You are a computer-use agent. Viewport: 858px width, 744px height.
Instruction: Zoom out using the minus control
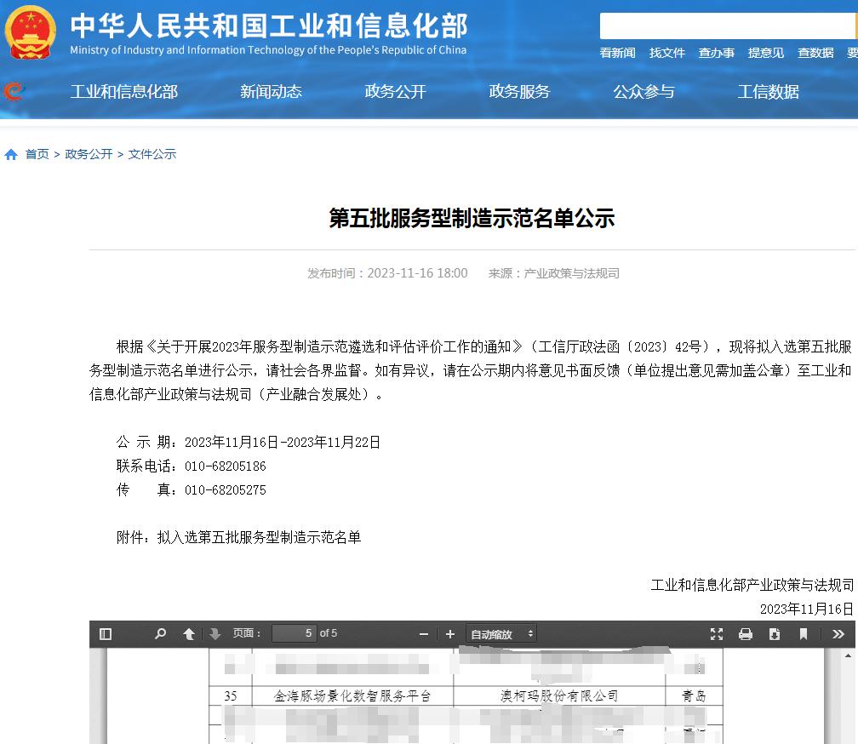coord(423,633)
